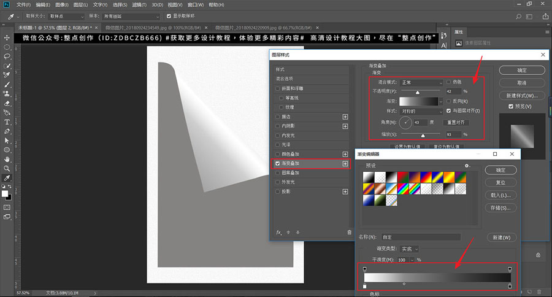
Task: Select the Hand tool
Action: (x=7, y=158)
